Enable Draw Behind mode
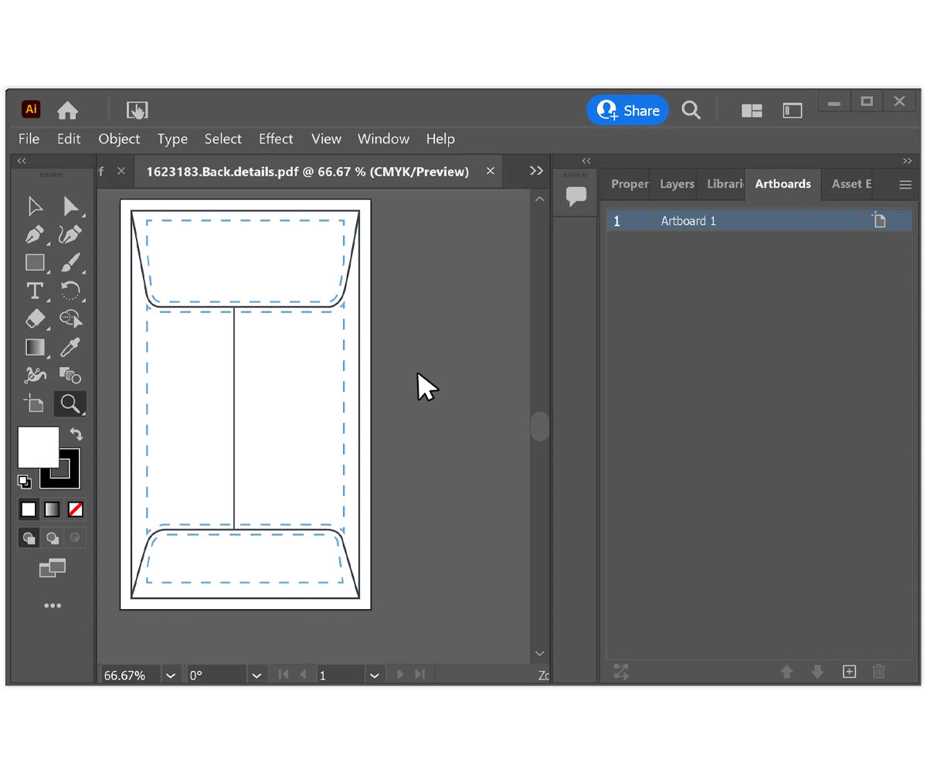Viewport: 927px width, 773px height. [x=52, y=538]
